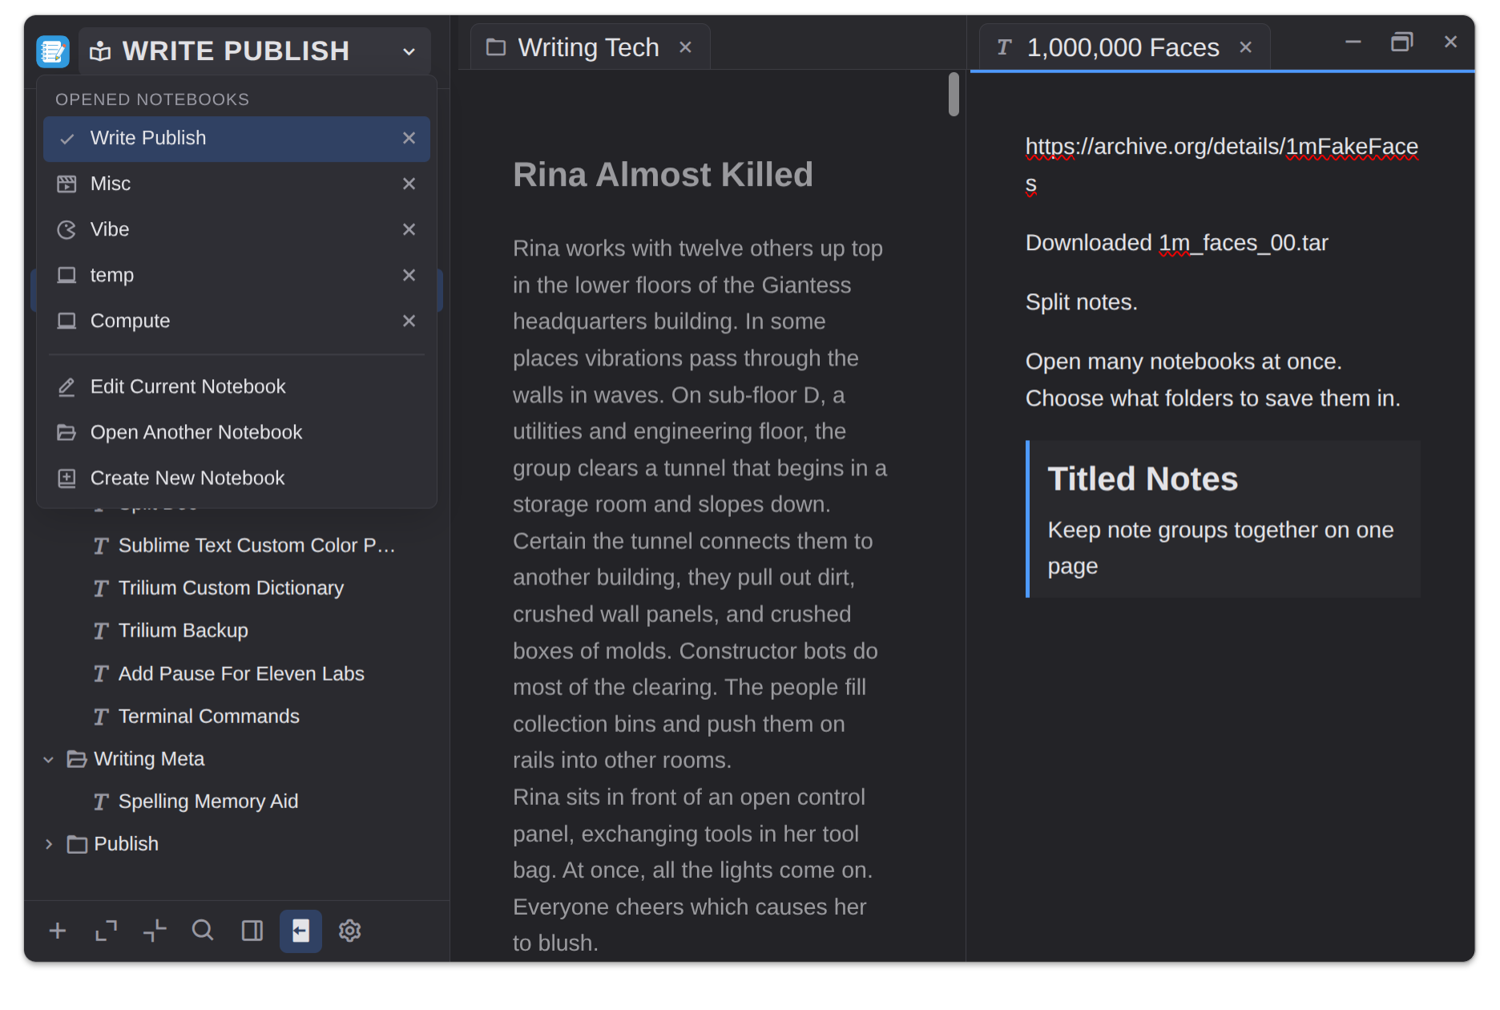
Task: Select Write Publish in opened notebooks
Action: tap(236, 139)
